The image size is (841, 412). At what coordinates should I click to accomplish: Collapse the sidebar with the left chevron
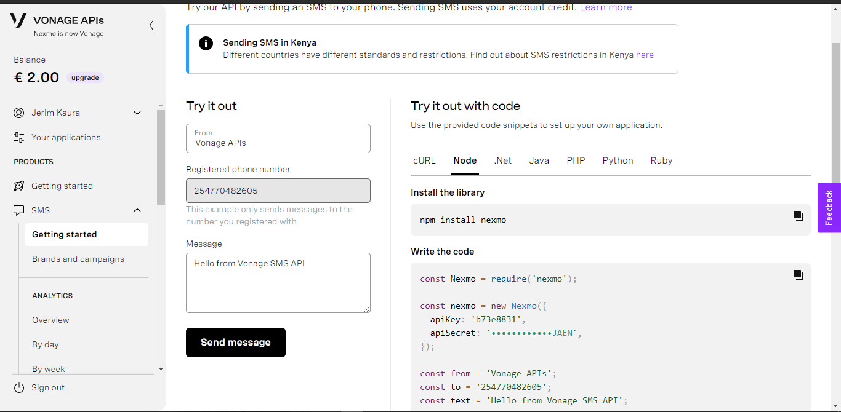tap(151, 25)
